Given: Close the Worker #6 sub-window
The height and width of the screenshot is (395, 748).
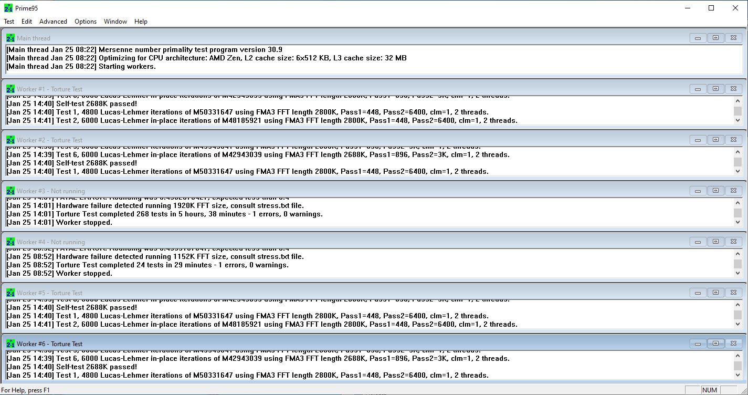Looking at the screenshot, I should point(733,344).
